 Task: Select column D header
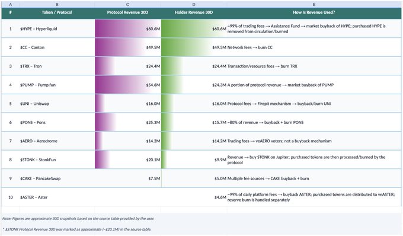194,4
